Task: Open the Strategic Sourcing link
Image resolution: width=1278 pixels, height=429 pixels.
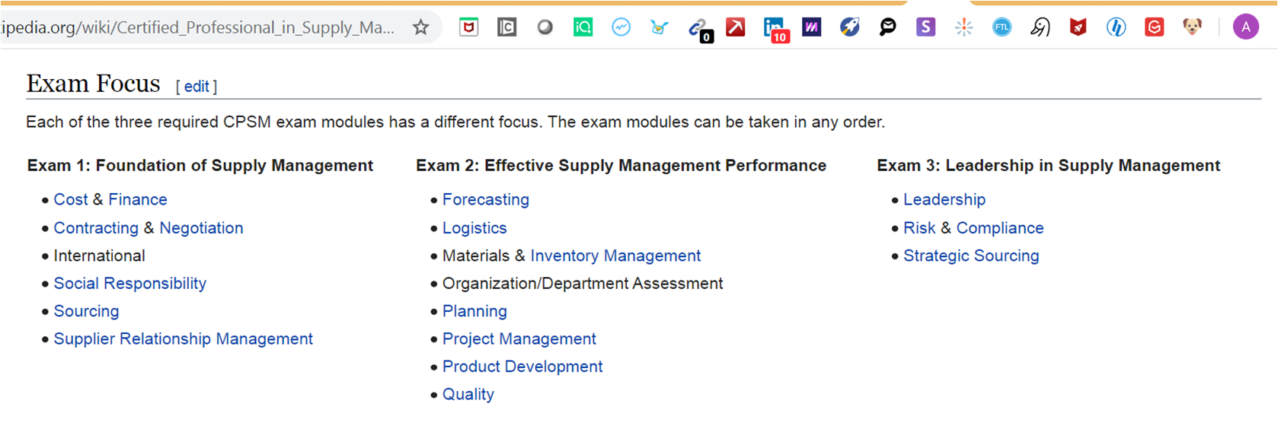Action: coord(970,256)
